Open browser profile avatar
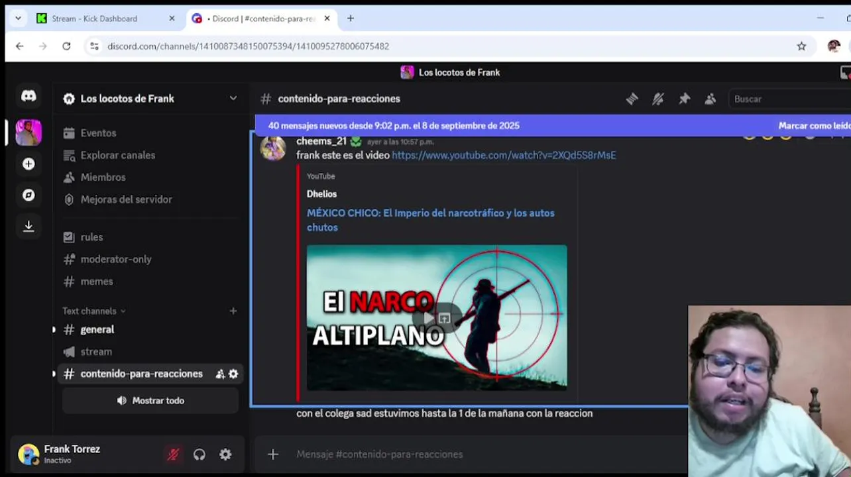 coord(834,46)
